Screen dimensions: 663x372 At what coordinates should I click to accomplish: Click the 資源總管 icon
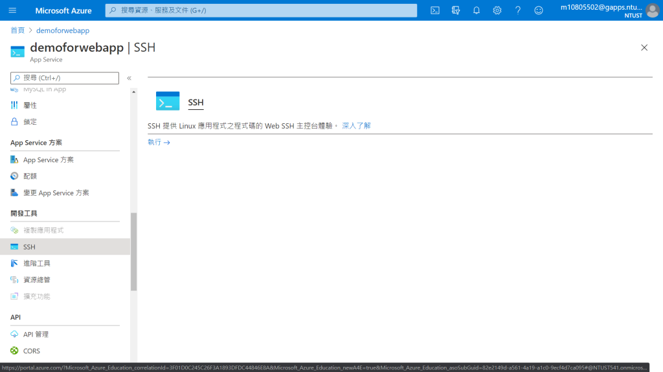click(14, 280)
